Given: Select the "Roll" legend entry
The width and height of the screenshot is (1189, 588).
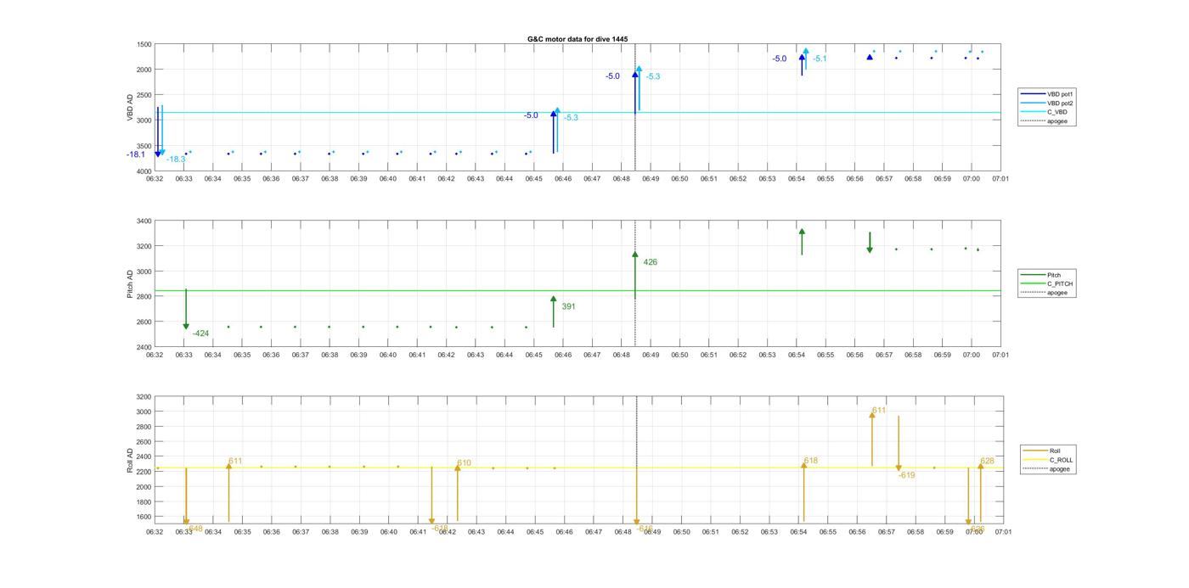Looking at the screenshot, I should pos(1042,451).
